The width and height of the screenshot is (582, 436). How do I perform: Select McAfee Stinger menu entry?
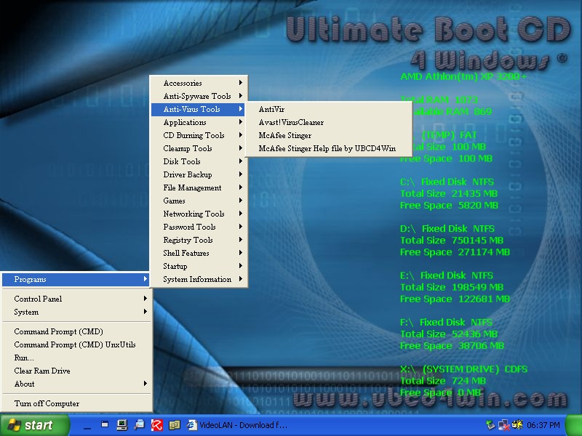coord(284,135)
